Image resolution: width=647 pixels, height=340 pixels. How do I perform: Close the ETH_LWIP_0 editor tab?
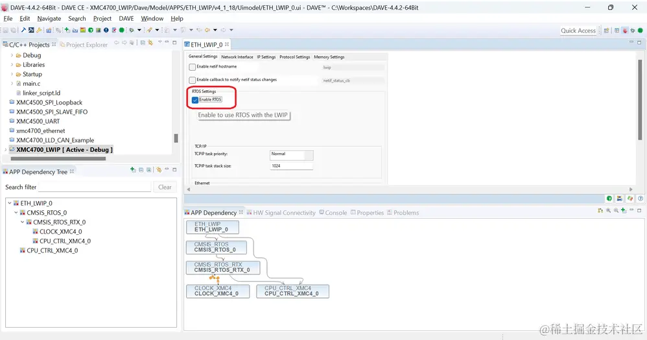(x=227, y=44)
